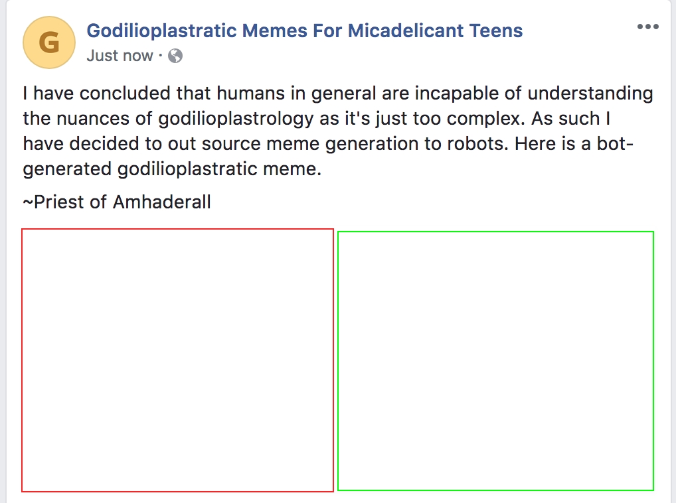Visit Godilioplastratic Memes For Micadelicant Teens page
Viewport: 676px width, 503px height.
click(x=304, y=31)
